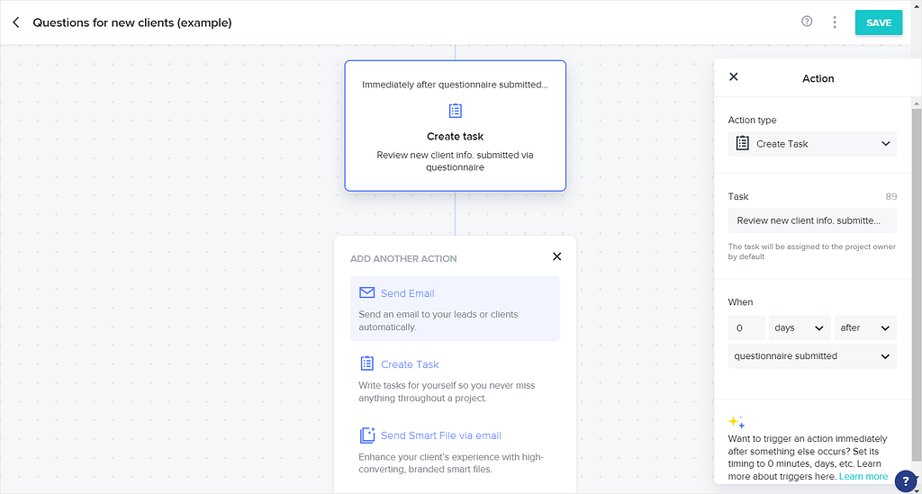Close the Action side panel

(x=733, y=77)
